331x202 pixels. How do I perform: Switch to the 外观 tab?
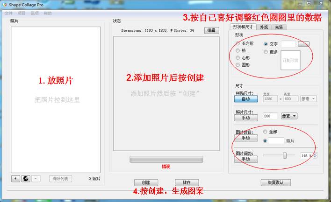264,27
